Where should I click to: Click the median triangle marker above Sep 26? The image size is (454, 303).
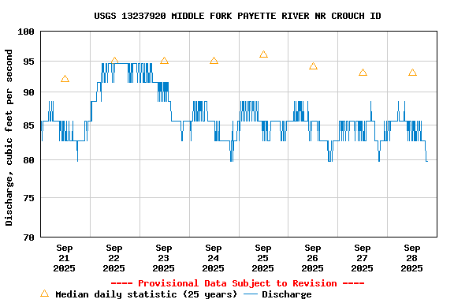click(313, 66)
